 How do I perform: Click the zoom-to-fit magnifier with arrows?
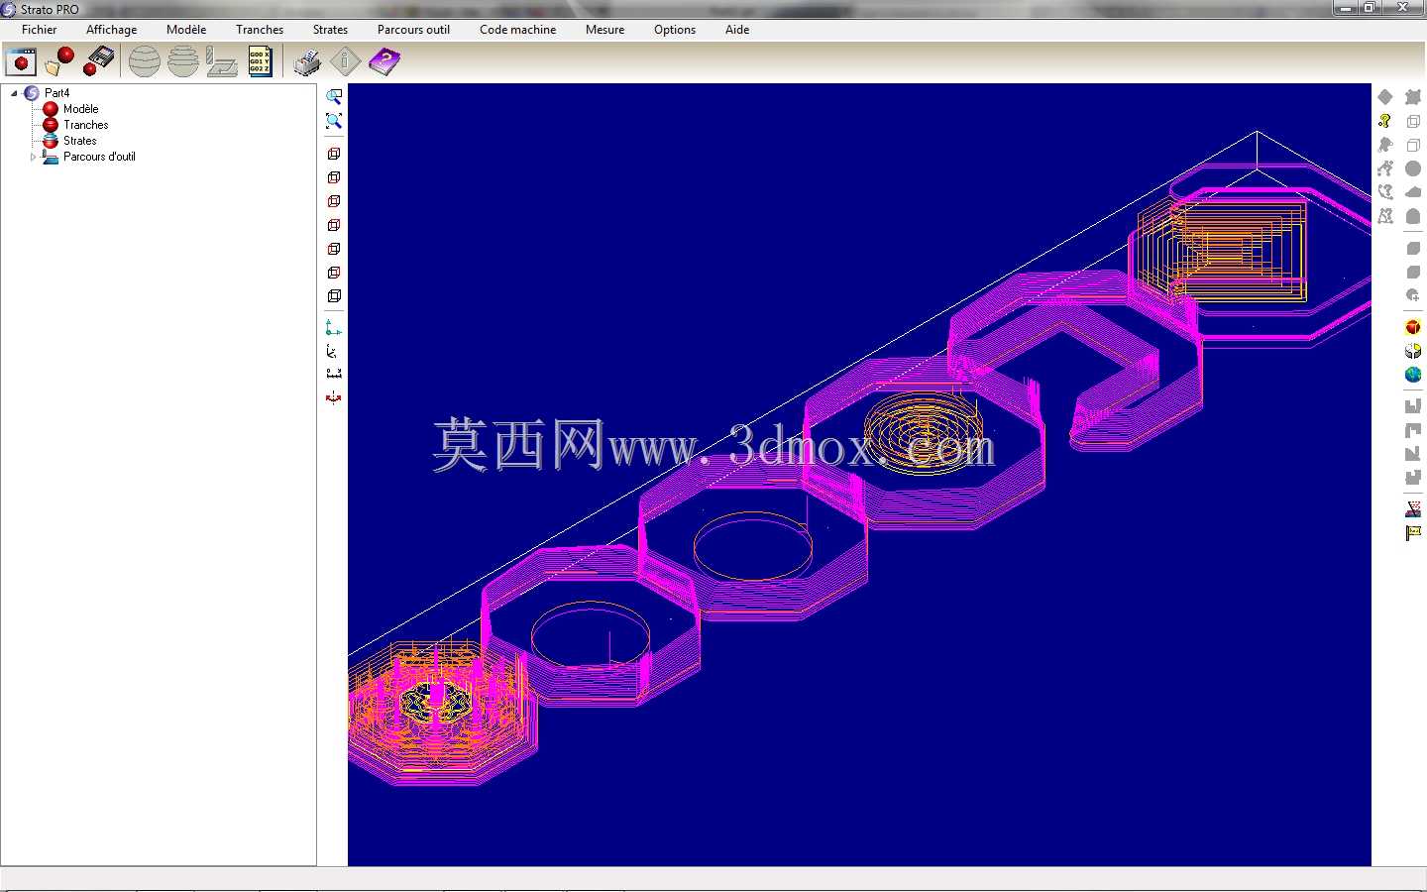pos(334,121)
